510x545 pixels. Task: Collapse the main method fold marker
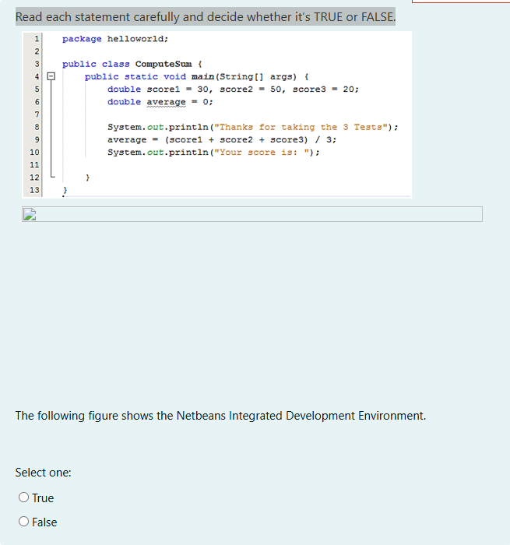(51, 76)
